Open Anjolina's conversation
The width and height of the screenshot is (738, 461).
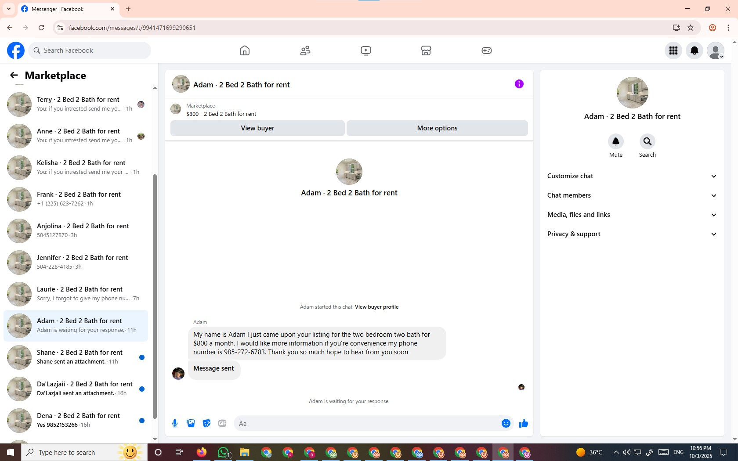76,231
